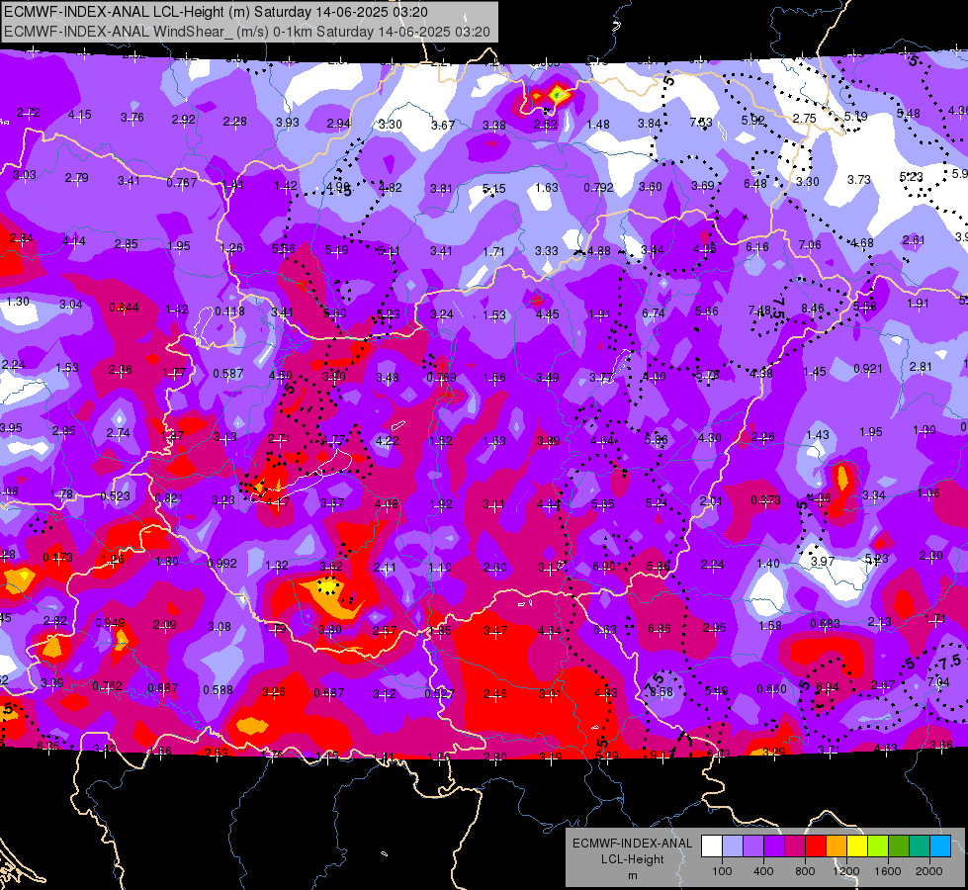The height and width of the screenshot is (890, 968).
Task: Select the light blue legend swatch
Action: pos(941,846)
